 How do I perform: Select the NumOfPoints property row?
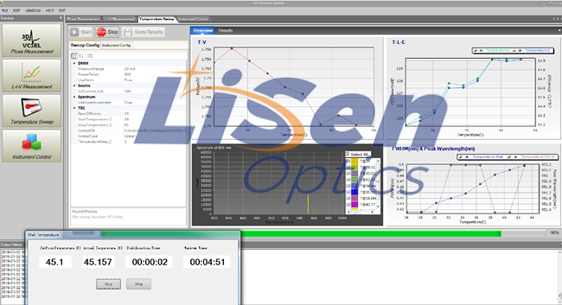[x=129, y=114]
